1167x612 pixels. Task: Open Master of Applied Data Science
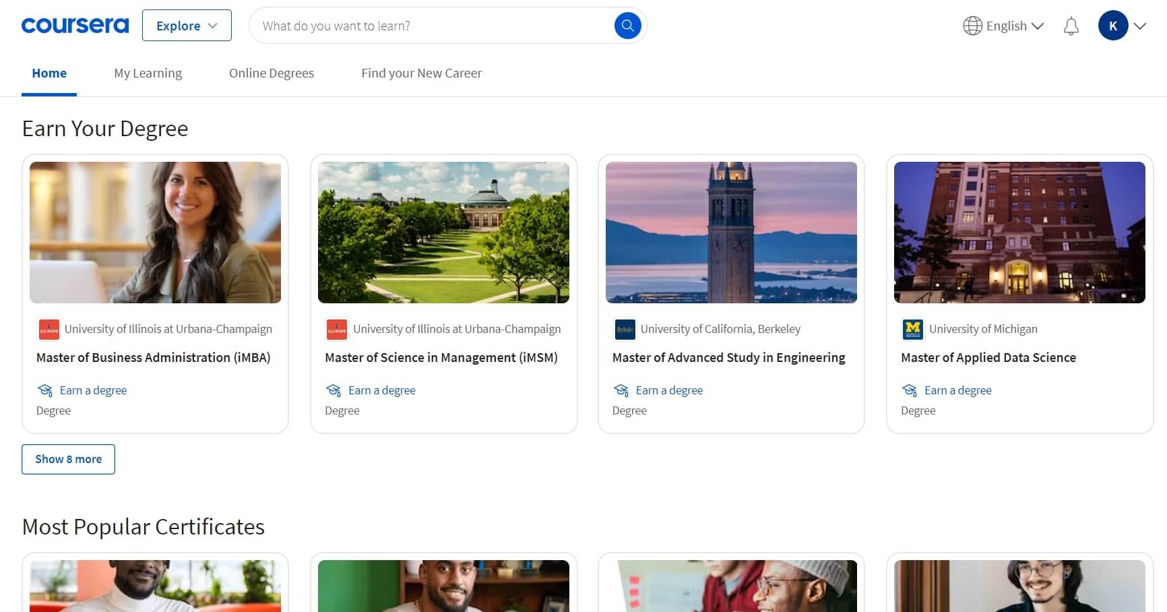click(x=988, y=357)
